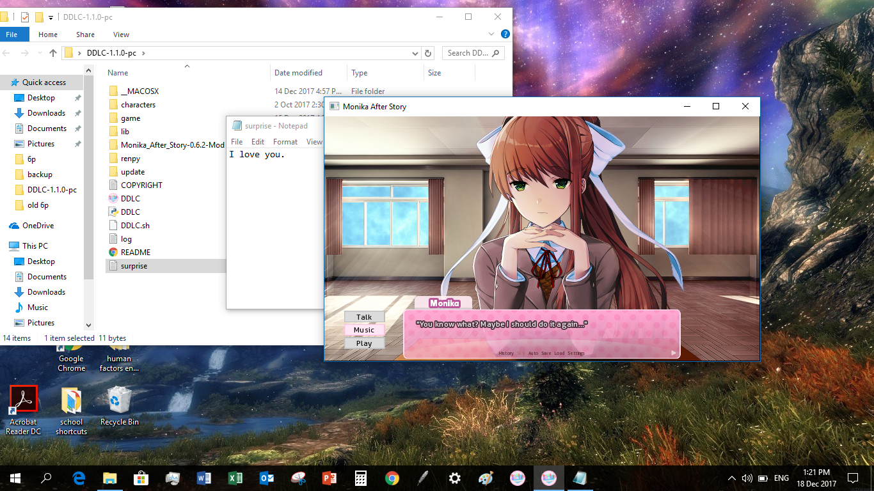Viewport: 874px width, 491px height.
Task: Open the Calculator taskbar icon
Action: pyautogui.click(x=361, y=478)
